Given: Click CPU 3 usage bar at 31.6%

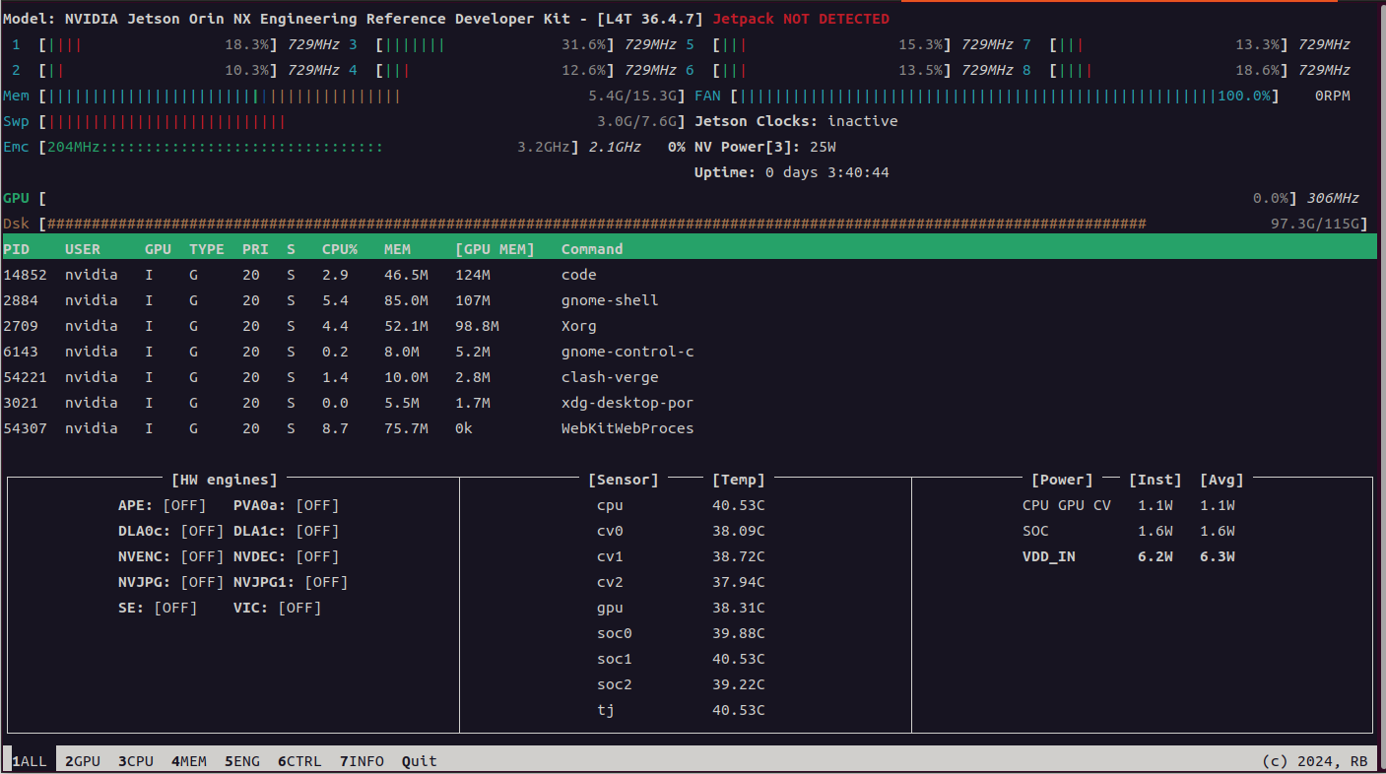Looking at the screenshot, I should pos(496,44).
